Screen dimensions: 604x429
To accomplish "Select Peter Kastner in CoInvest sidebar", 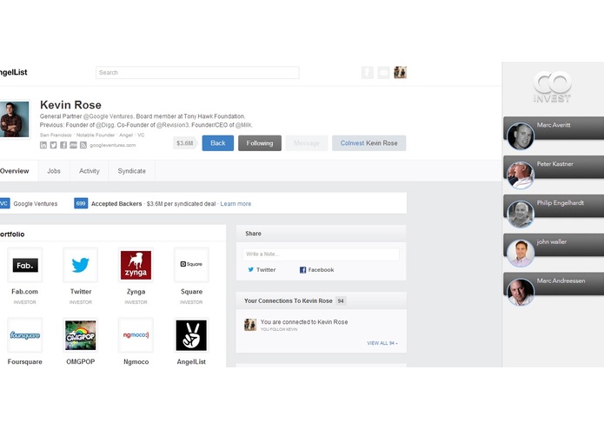I will point(554,168).
